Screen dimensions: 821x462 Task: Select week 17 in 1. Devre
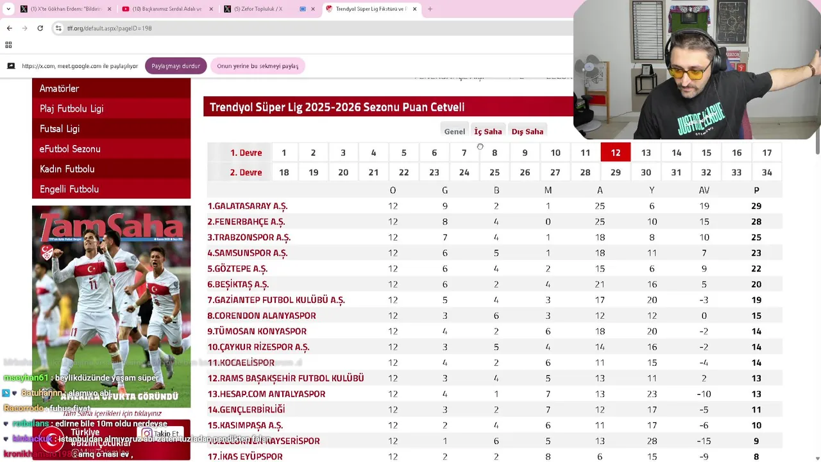(x=766, y=153)
